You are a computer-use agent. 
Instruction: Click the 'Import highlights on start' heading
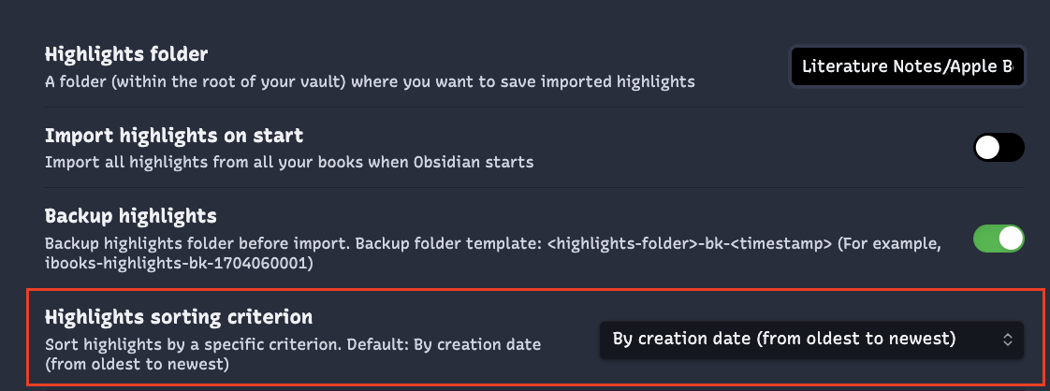(174, 136)
